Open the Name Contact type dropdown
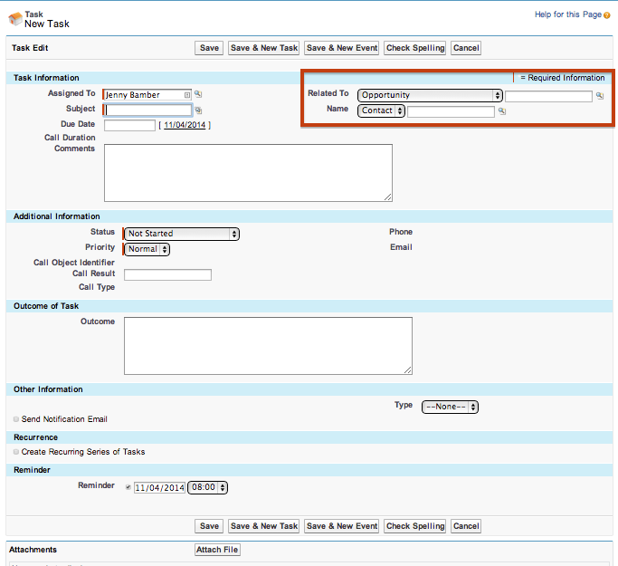Viewport: 618px width, 566px height. 381,110
